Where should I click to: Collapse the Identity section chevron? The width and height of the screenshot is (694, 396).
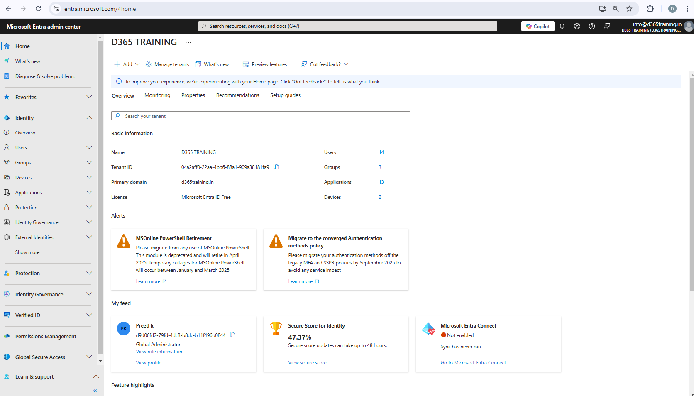89,118
